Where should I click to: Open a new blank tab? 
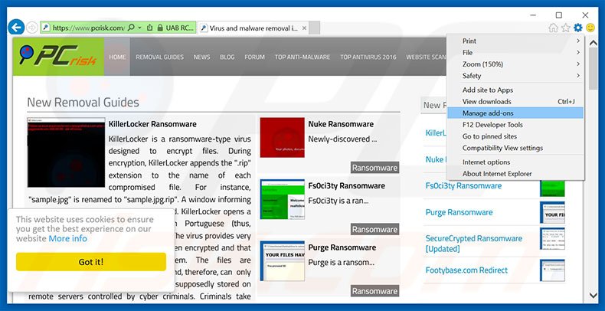[x=315, y=28]
